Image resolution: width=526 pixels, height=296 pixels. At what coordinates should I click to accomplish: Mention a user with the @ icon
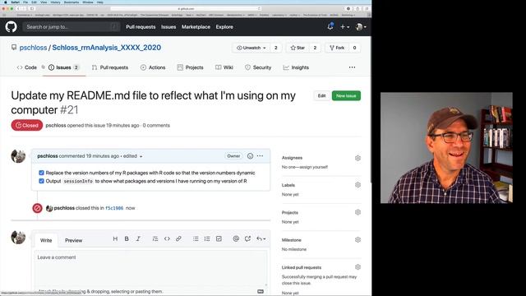236,238
